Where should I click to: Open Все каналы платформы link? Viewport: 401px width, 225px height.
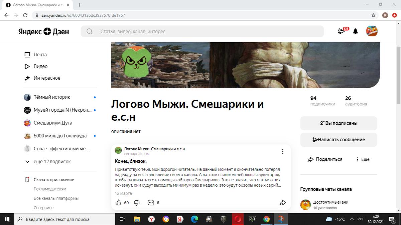tap(56, 198)
